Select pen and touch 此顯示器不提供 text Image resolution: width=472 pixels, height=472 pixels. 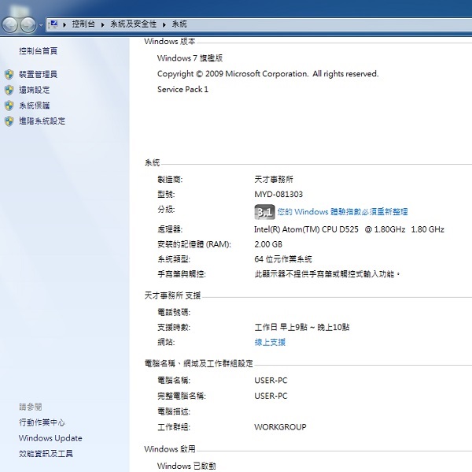tap(327, 274)
